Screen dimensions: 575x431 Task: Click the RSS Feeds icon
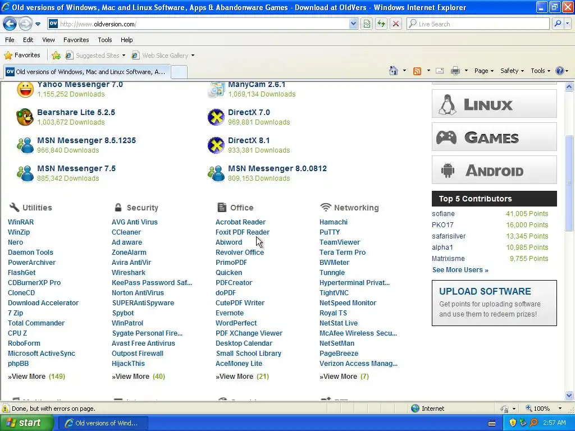pyautogui.click(x=417, y=71)
